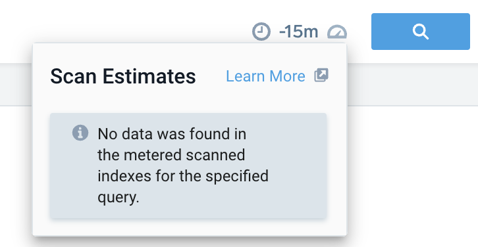The width and height of the screenshot is (478, 247).
Task: Click the info icon in the message box
Action: pyautogui.click(x=80, y=133)
